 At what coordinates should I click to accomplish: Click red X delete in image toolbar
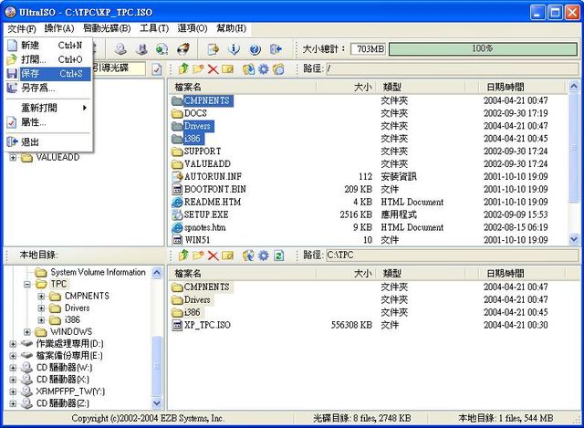213,69
